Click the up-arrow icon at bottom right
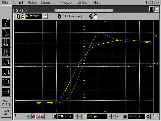Viewport: 161px width, 121px height. [153, 115]
